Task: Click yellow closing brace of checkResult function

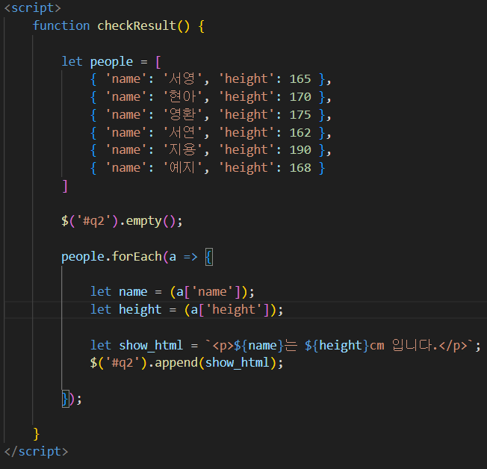Action: (37, 434)
